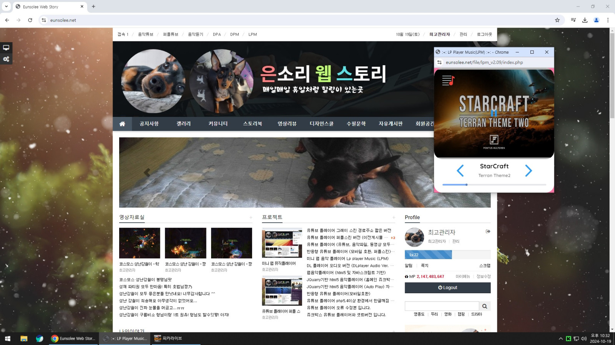Viewport: 615px width, 345px height.
Task: Open the 자유게시판 menu
Action: (x=391, y=124)
